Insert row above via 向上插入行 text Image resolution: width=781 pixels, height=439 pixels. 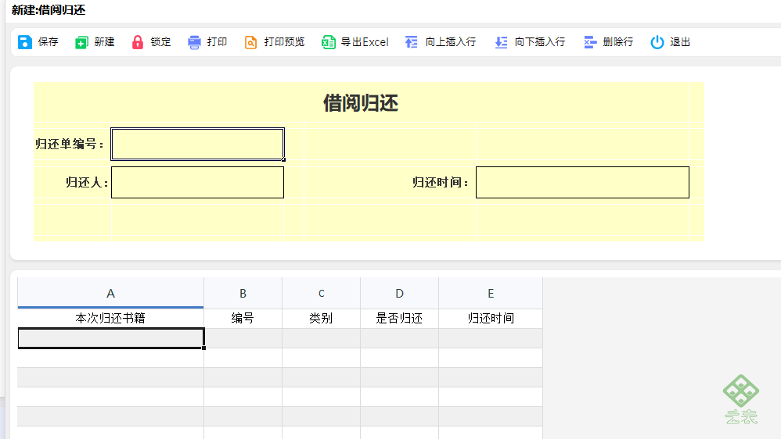(x=450, y=41)
